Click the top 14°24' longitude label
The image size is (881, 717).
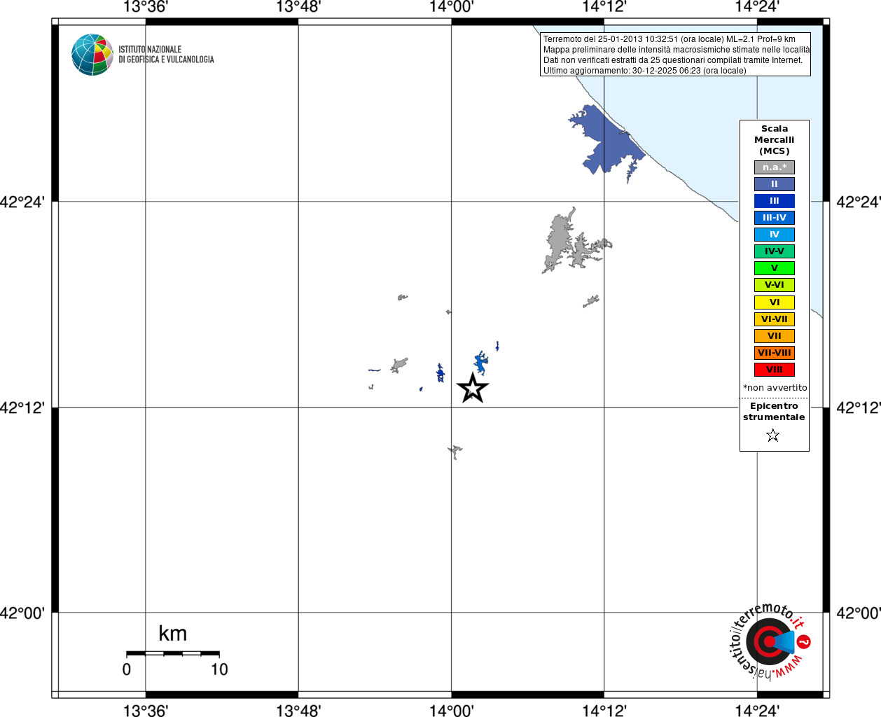[757, 7]
